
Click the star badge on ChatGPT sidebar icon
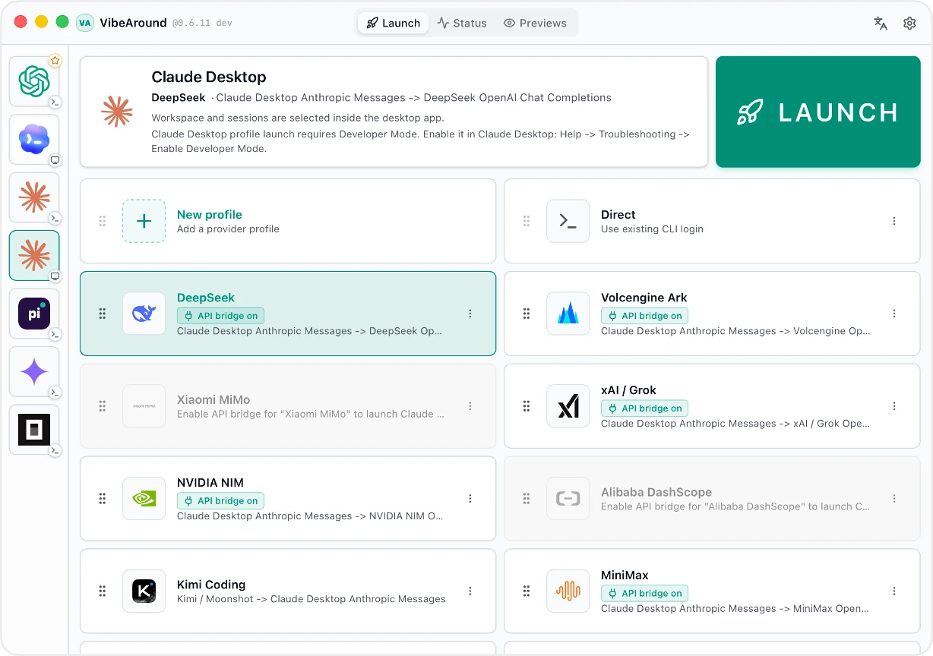55,60
